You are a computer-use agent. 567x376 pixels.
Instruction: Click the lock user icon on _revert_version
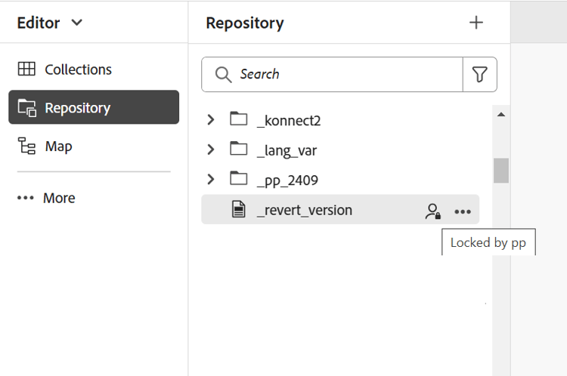point(432,211)
